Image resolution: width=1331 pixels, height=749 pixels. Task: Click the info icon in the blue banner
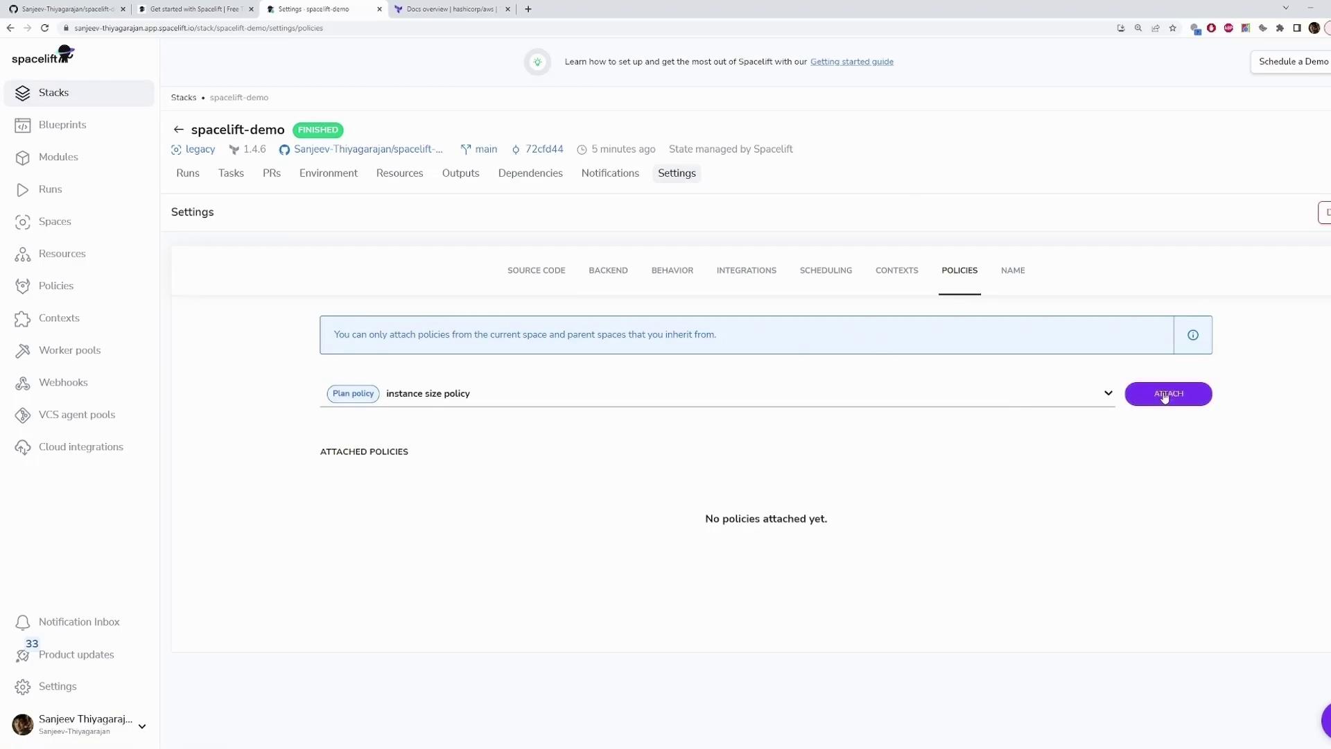[1192, 336]
